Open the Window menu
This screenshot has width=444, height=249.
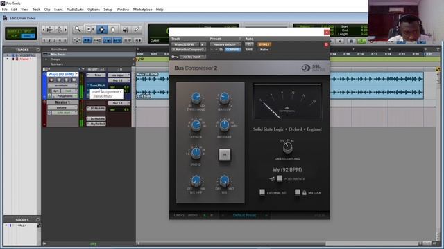click(x=123, y=9)
